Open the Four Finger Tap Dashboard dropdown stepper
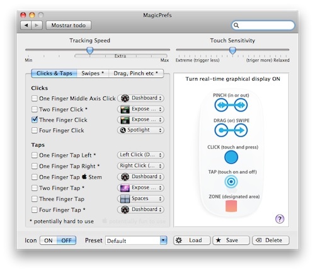315x272 pixels. [x=160, y=210]
